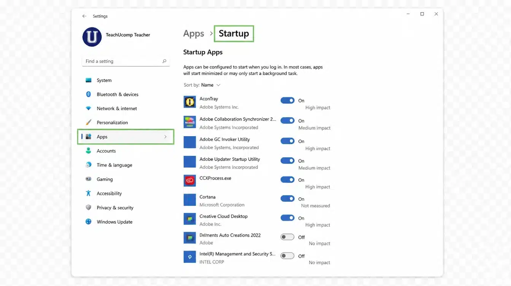
Task: Click the Elements Auto Creations 2022 icon
Action: tap(190, 238)
